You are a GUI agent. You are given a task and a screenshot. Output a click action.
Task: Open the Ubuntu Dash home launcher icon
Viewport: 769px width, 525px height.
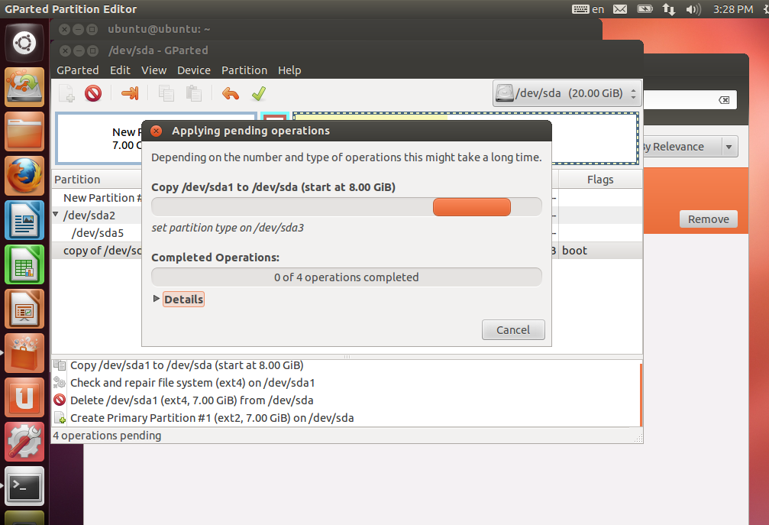click(24, 44)
